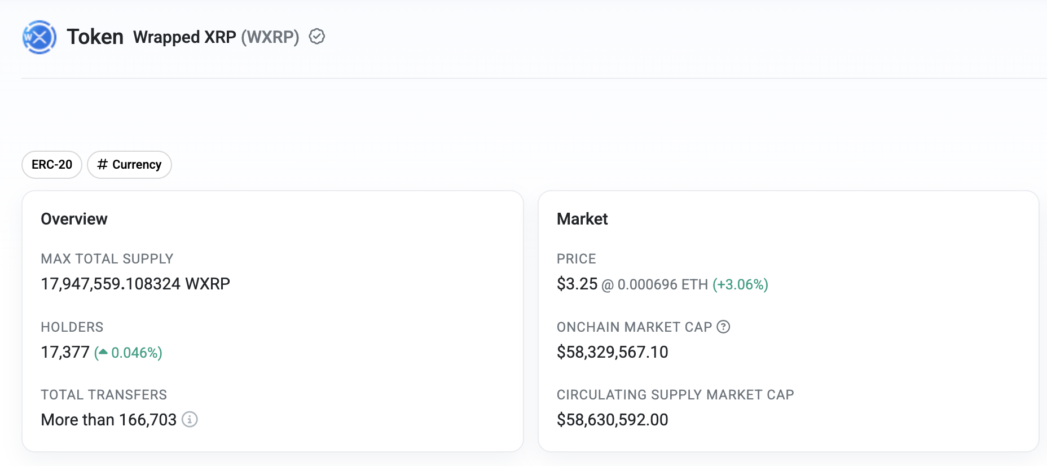Viewport: 1047px width, 466px height.
Task: Click the $58,329,567.10 onchain market cap
Action: (612, 352)
